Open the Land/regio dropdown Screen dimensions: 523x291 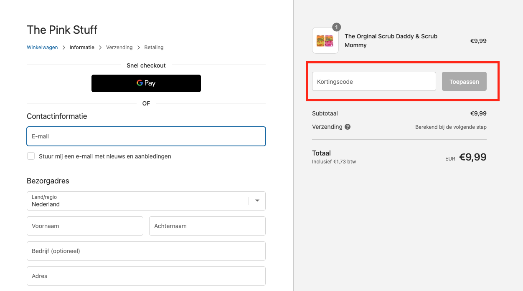coord(146,201)
